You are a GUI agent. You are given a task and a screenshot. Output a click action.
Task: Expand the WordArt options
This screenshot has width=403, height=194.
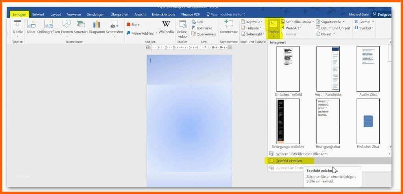291,28
